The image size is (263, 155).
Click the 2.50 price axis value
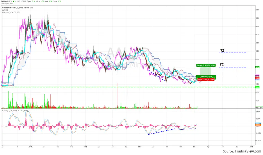[257, 59]
